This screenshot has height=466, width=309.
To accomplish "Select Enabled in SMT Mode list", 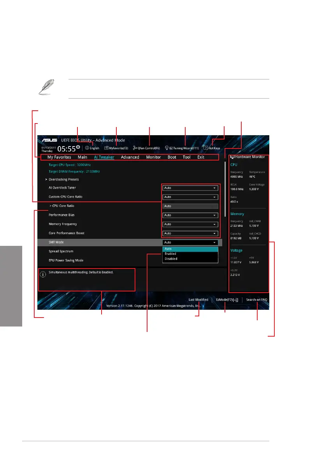I will click(170, 254).
